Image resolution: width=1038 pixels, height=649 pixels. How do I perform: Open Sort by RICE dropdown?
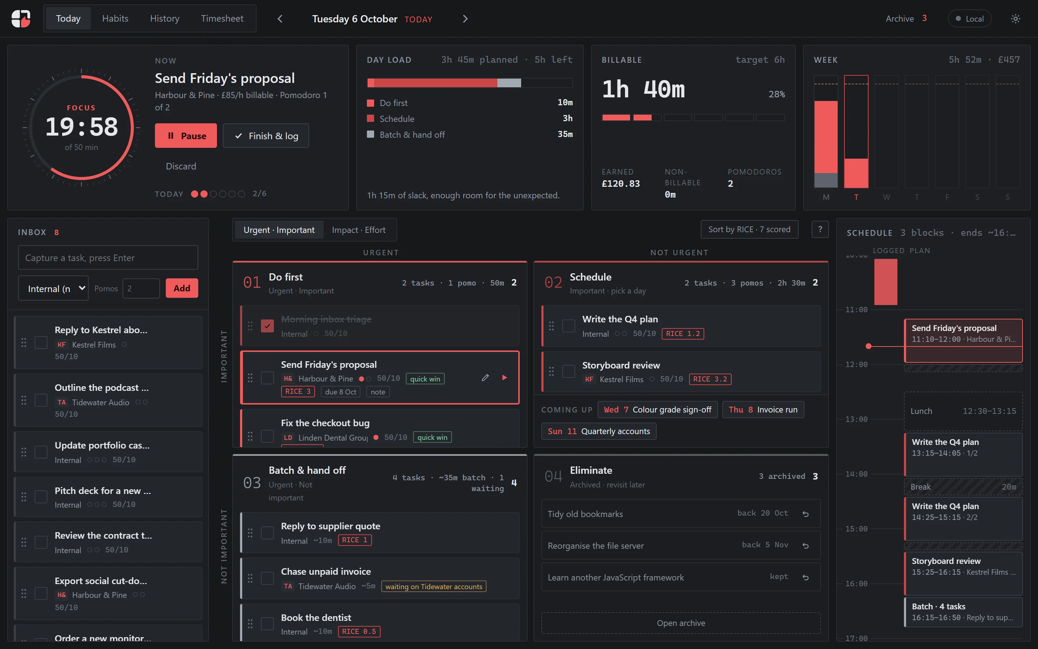pos(749,229)
